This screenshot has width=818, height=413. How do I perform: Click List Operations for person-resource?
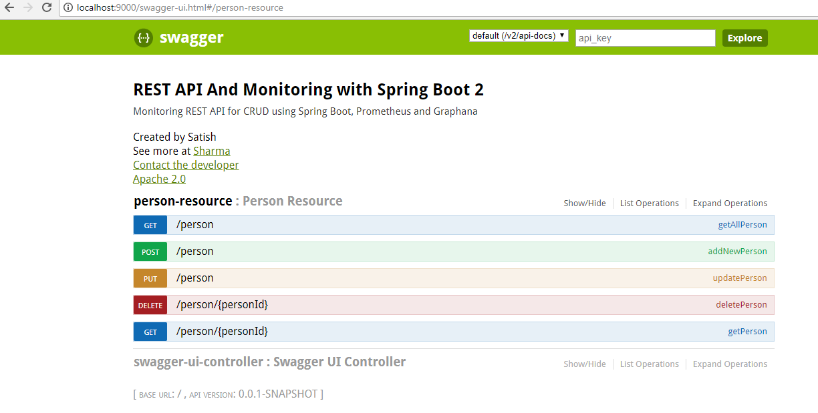point(649,203)
